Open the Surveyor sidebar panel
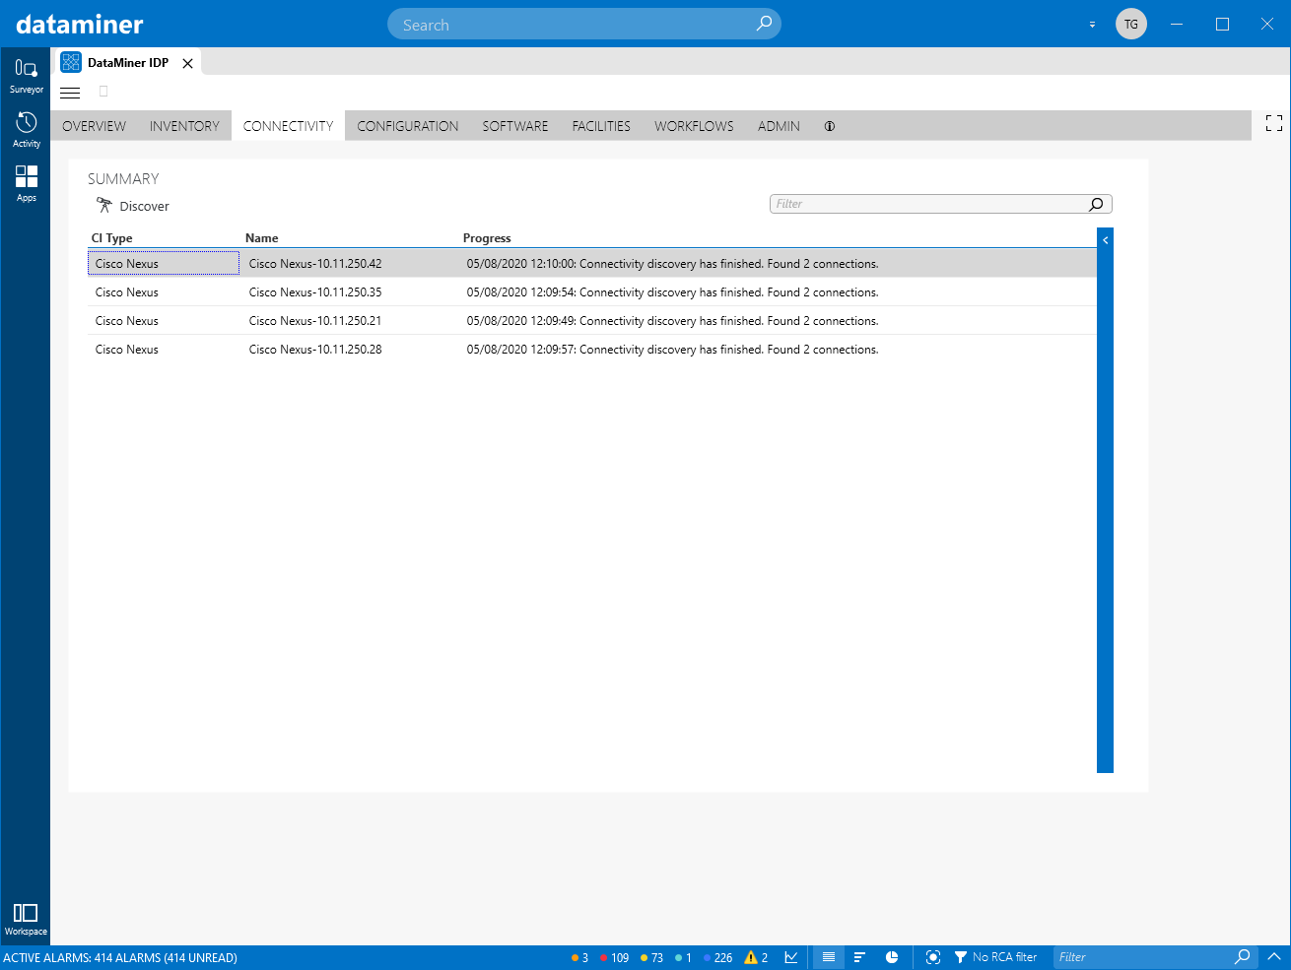The height and width of the screenshot is (970, 1291). [26, 76]
